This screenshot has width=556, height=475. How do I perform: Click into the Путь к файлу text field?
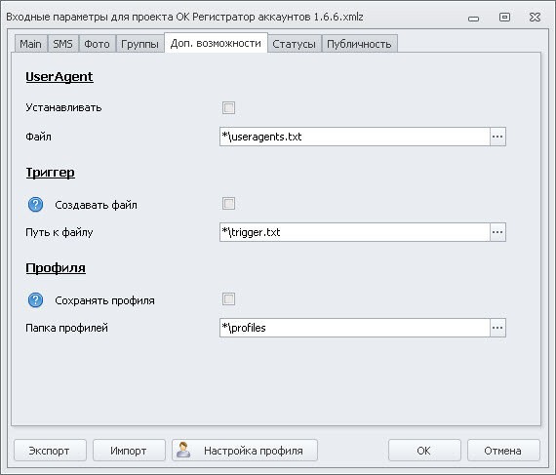click(355, 232)
